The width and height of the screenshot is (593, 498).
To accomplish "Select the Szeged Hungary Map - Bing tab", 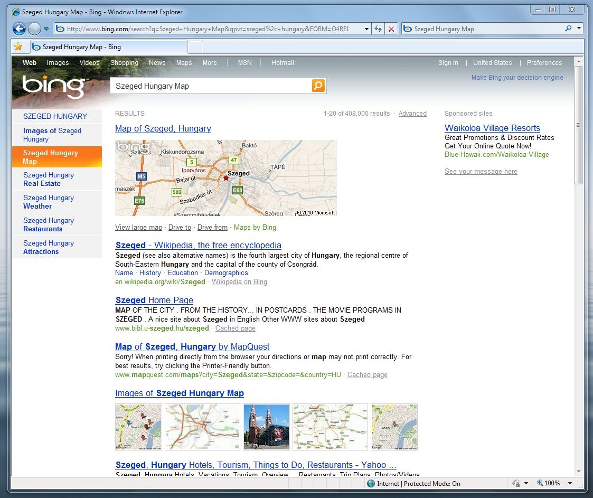I will [109, 47].
